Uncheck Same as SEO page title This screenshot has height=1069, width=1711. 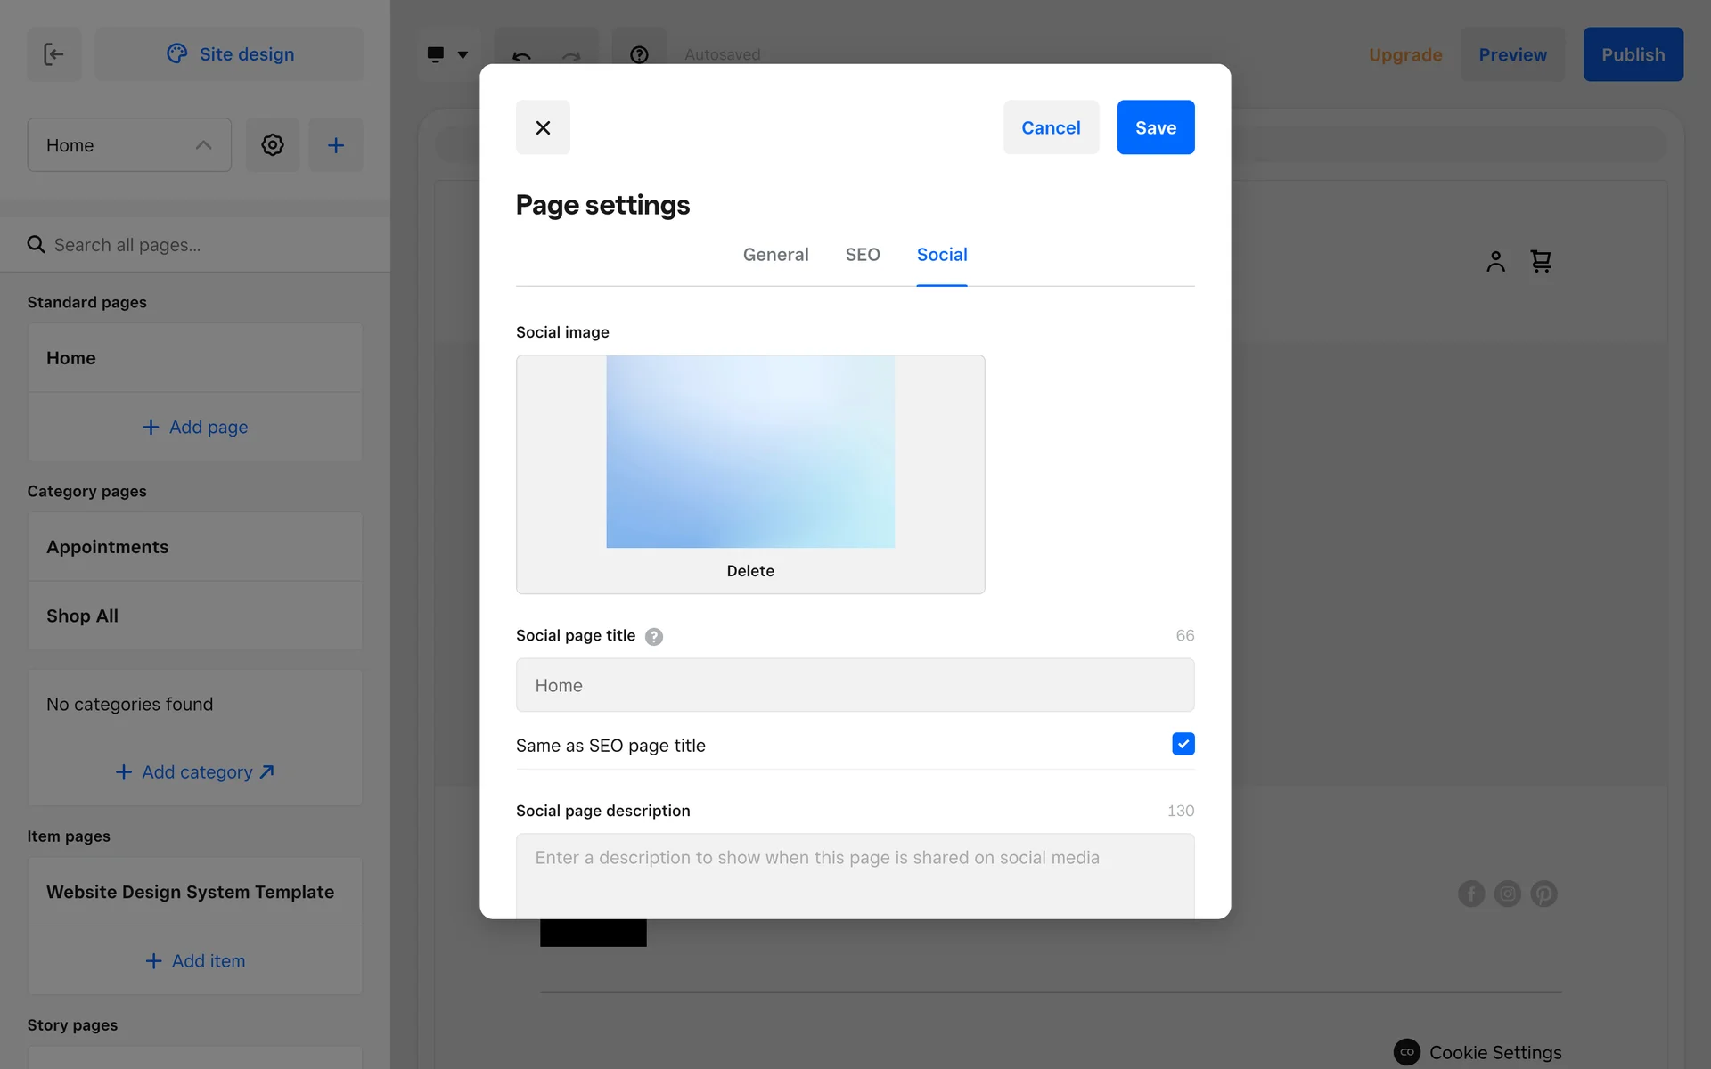pyautogui.click(x=1183, y=744)
